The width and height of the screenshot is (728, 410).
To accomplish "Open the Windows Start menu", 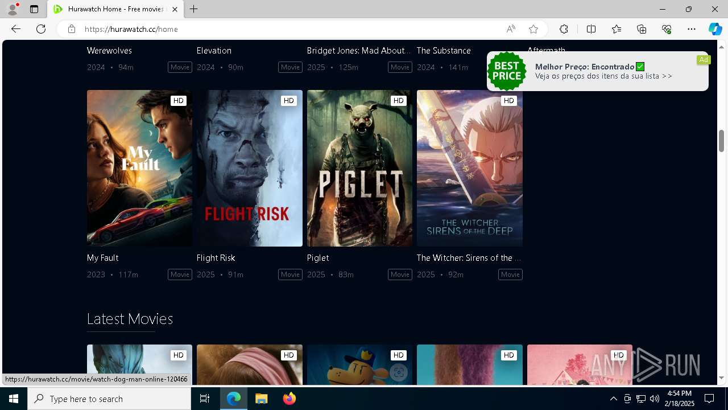I will 14,399.
